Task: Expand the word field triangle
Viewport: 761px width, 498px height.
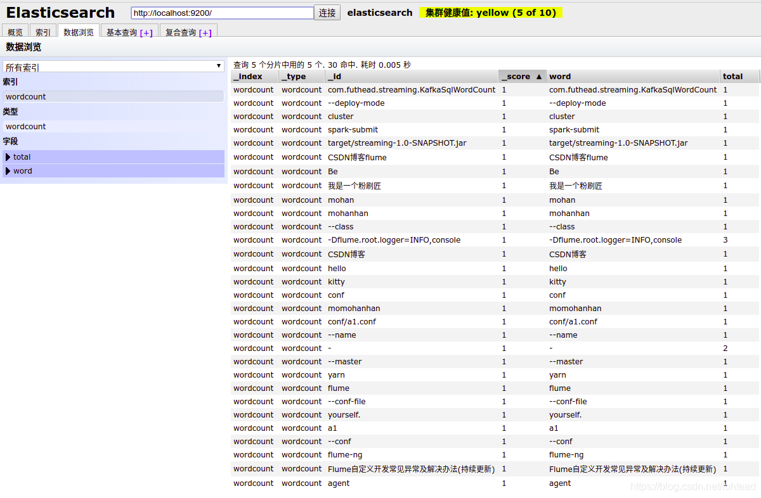Action: click(x=8, y=171)
